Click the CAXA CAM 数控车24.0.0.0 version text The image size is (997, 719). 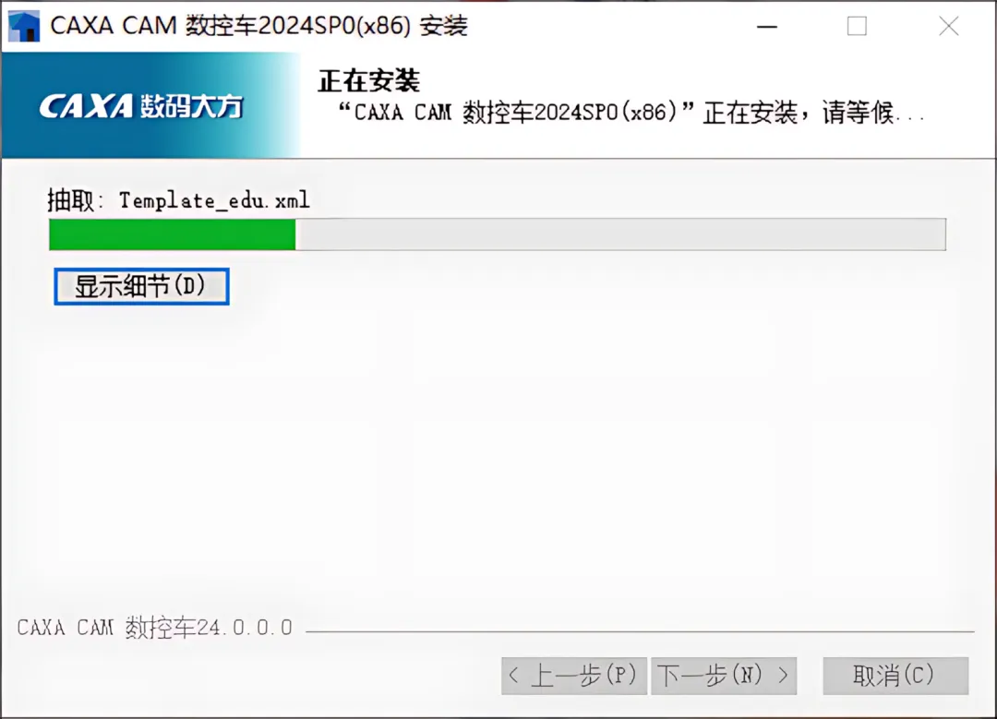[x=154, y=629]
